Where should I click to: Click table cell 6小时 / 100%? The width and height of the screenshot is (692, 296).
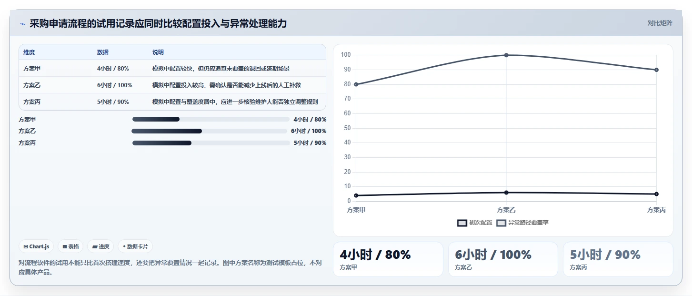click(x=114, y=85)
